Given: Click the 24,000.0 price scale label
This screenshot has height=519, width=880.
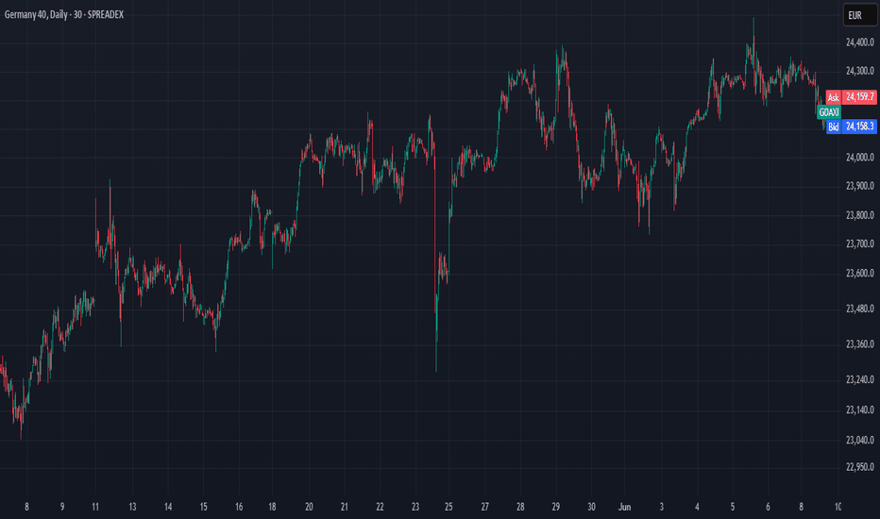Looking at the screenshot, I should [860, 157].
